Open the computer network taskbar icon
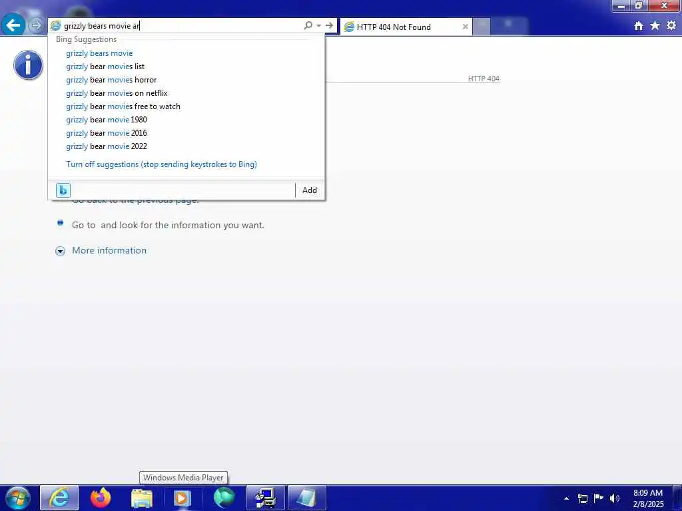The height and width of the screenshot is (511, 682). [265, 498]
